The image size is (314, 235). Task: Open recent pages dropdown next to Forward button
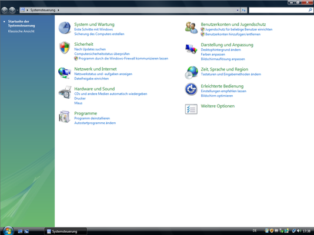tap(18, 10)
